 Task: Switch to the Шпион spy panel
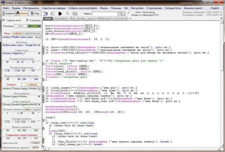[x=22, y=13]
